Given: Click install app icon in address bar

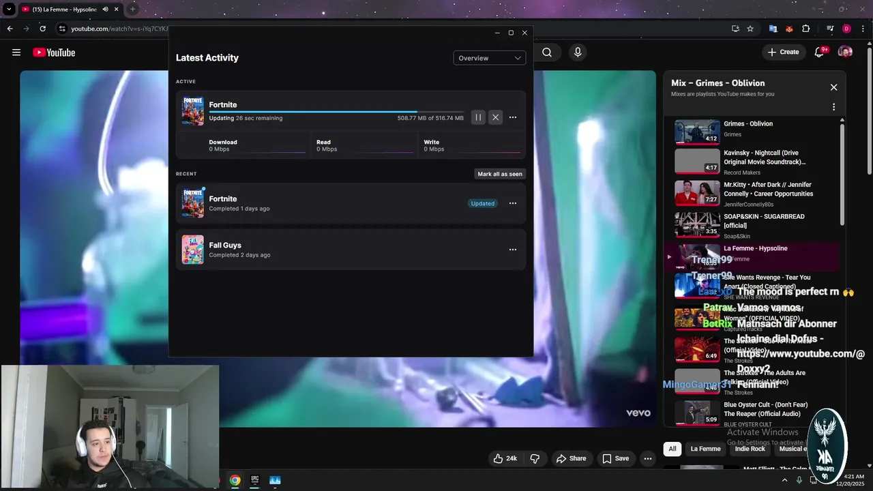Looking at the screenshot, I should (x=735, y=29).
